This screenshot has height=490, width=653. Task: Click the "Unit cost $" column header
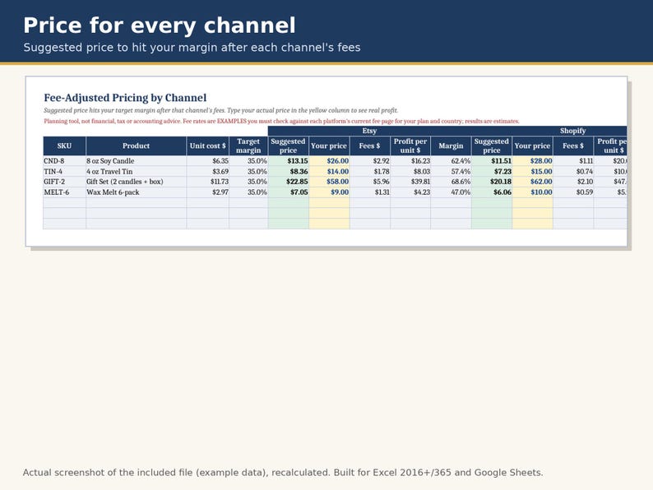click(208, 146)
